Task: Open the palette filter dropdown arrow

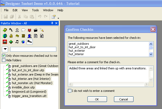Action: (5, 49)
